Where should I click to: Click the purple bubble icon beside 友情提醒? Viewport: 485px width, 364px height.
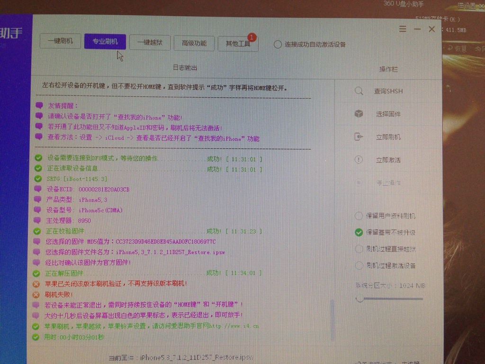[x=39, y=105]
